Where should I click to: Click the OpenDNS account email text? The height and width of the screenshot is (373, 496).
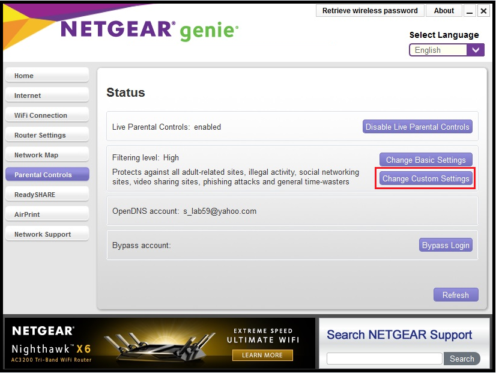220,211
